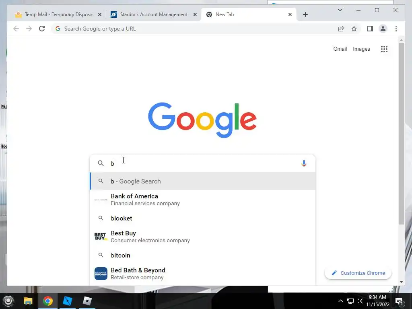
Task: Open the tab search chevron
Action: (340, 10)
